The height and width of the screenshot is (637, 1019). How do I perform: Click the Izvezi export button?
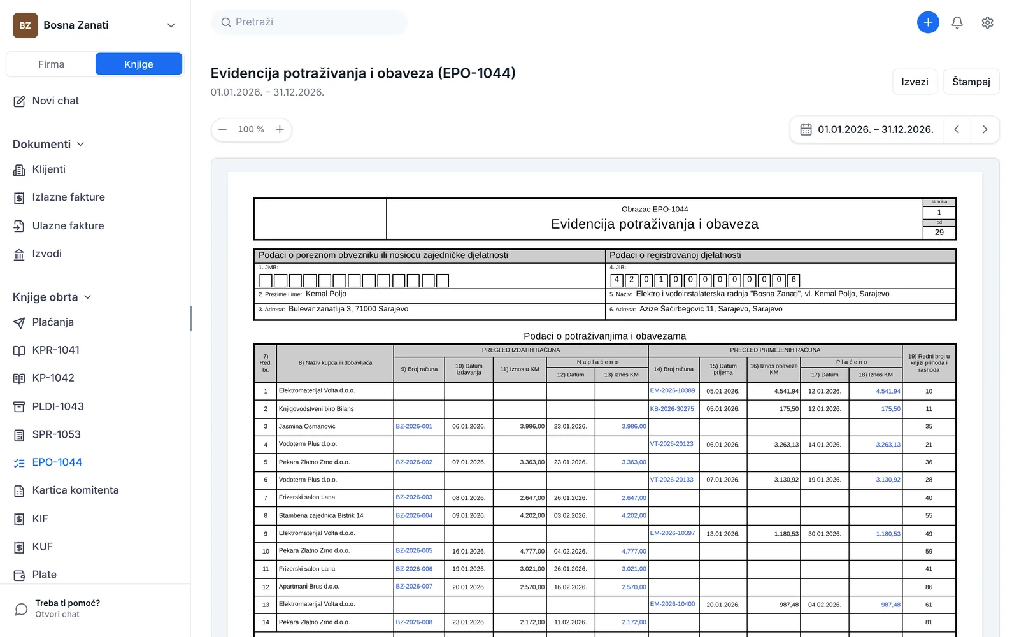pyautogui.click(x=915, y=82)
